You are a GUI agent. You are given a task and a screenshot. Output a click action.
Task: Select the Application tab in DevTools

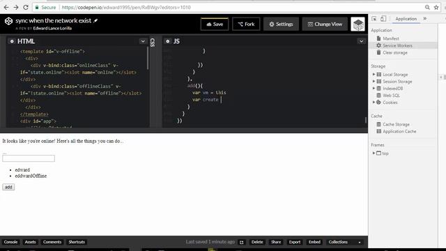[406, 19]
